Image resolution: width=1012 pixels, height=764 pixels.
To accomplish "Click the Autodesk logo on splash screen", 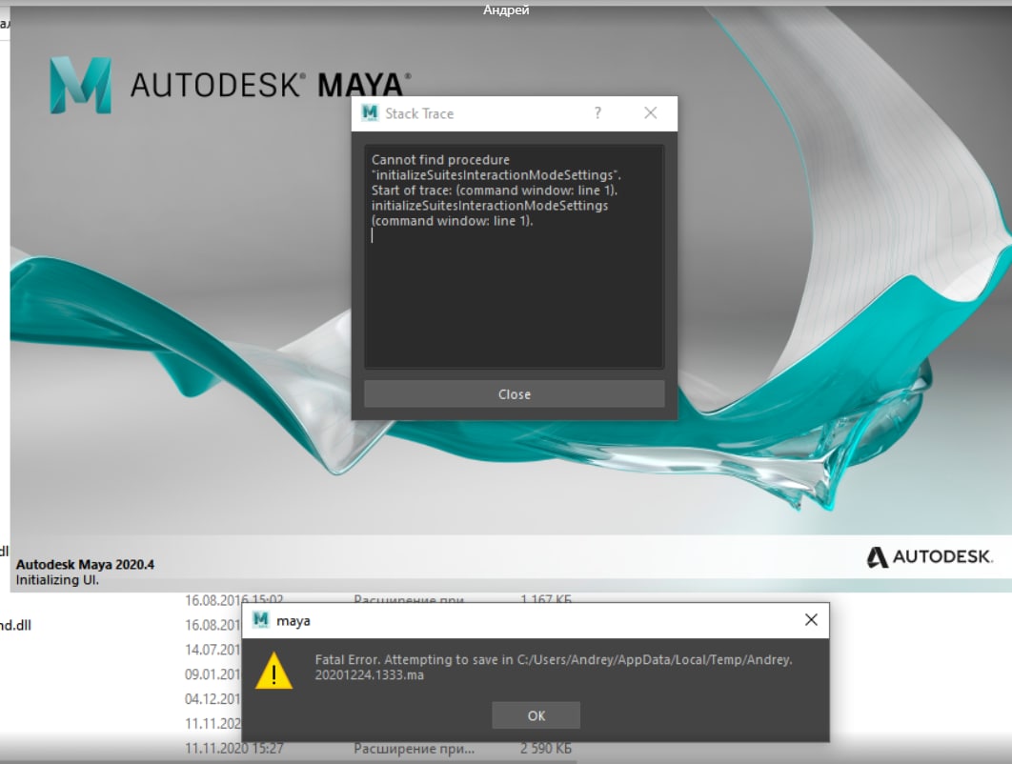I will tap(929, 557).
